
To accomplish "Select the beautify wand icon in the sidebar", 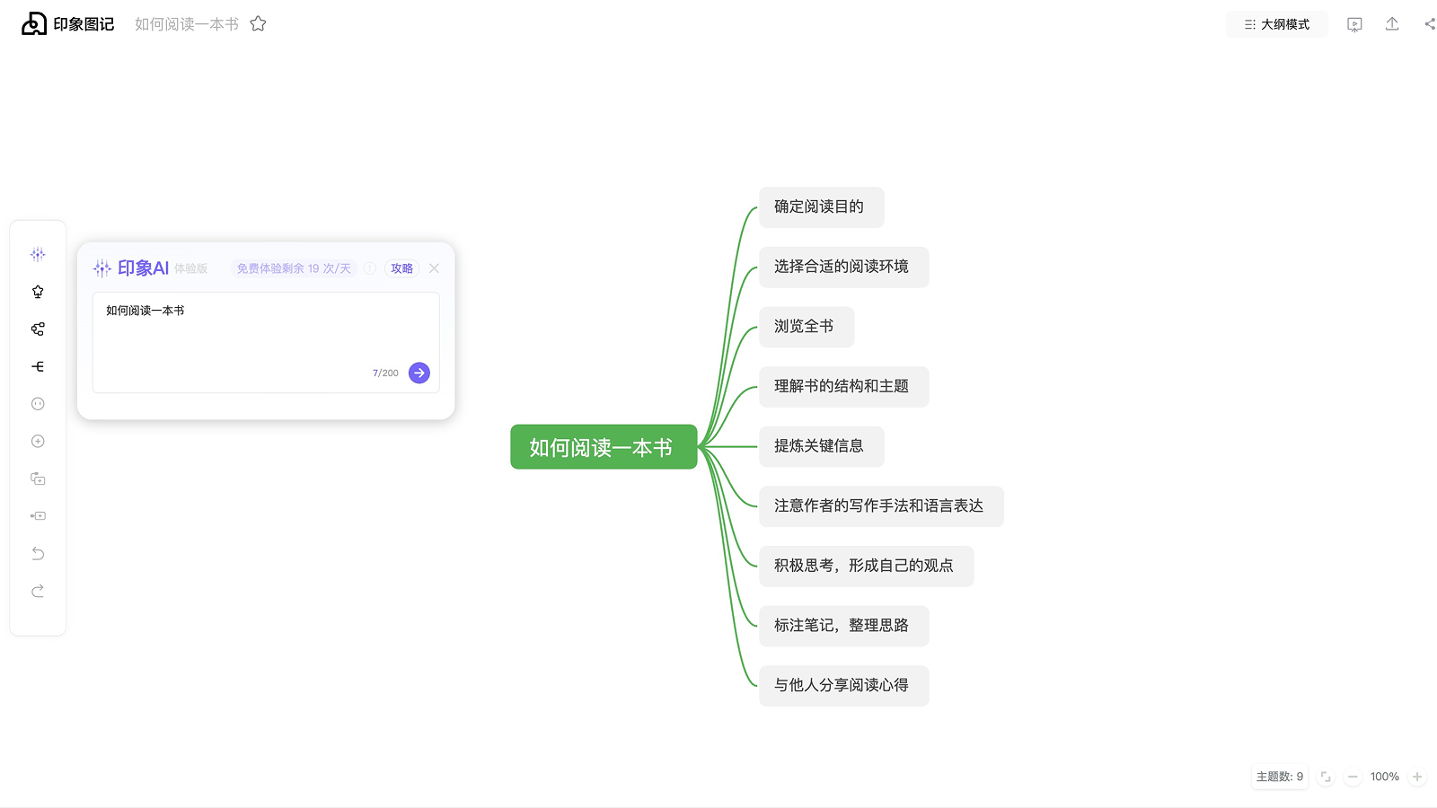I will [x=38, y=291].
